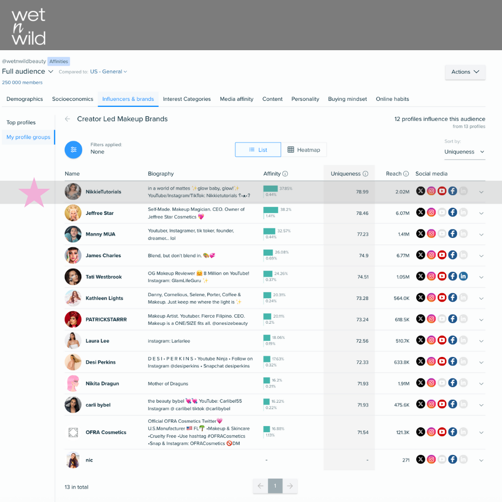Open the US - General comparison dropdown
Screen dimensions: 502x502
click(x=108, y=72)
